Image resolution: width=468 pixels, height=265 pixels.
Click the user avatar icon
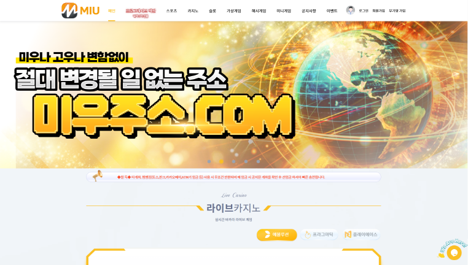pos(351,10)
